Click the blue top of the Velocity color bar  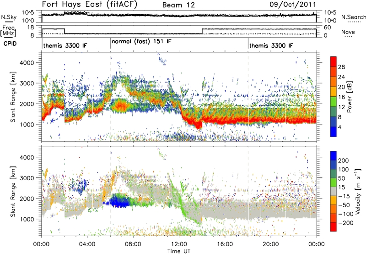[x=334, y=155]
